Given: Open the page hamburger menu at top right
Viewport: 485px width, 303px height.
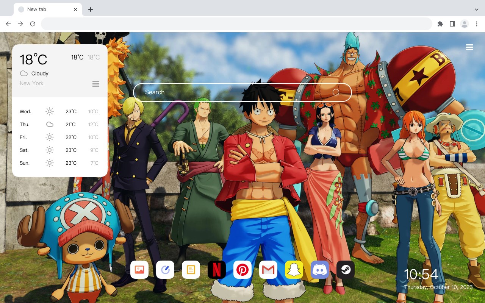Looking at the screenshot, I should pyautogui.click(x=469, y=47).
